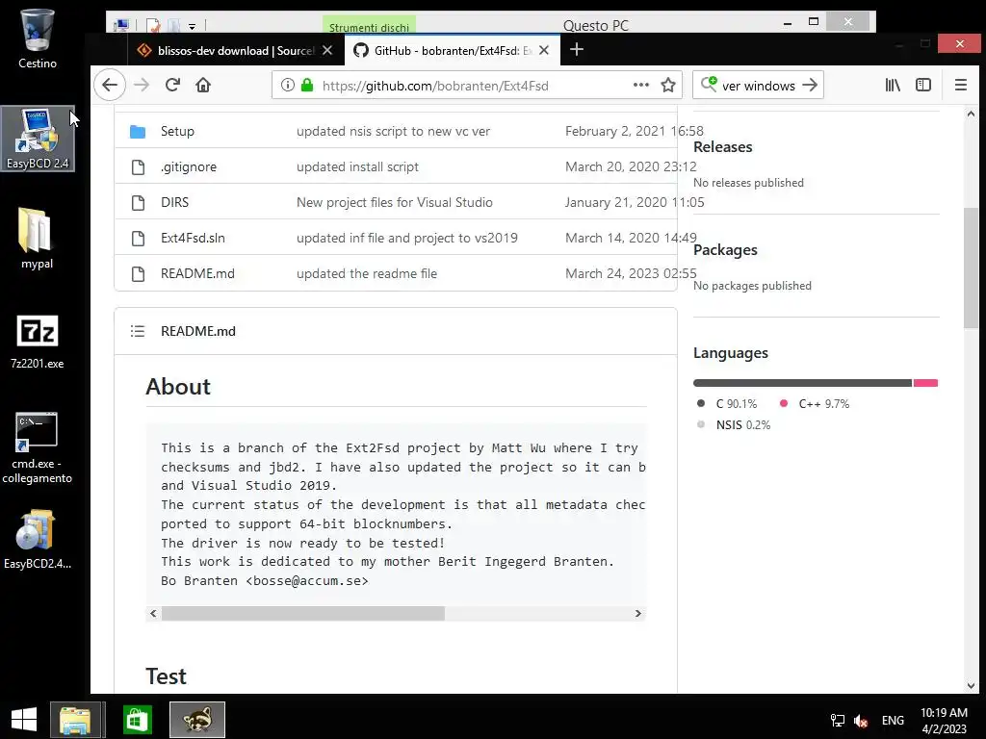Open the Strumenti dischi ribbon tab
This screenshot has width=986, height=739.
click(369, 25)
